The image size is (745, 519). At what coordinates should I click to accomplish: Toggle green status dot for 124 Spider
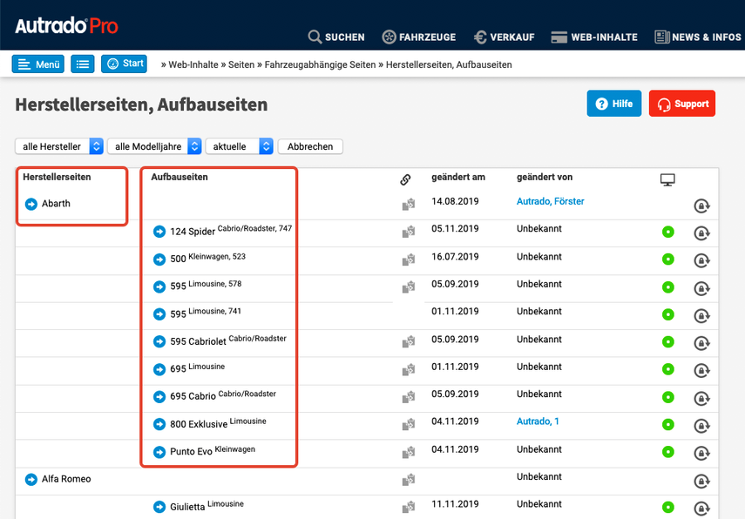(x=668, y=233)
